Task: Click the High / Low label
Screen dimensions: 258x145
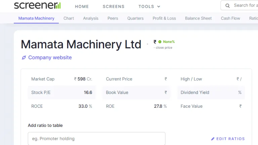Action: point(191,79)
